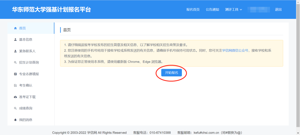Open 公告通知 in top navigation
300x135 pixels.
212,9
